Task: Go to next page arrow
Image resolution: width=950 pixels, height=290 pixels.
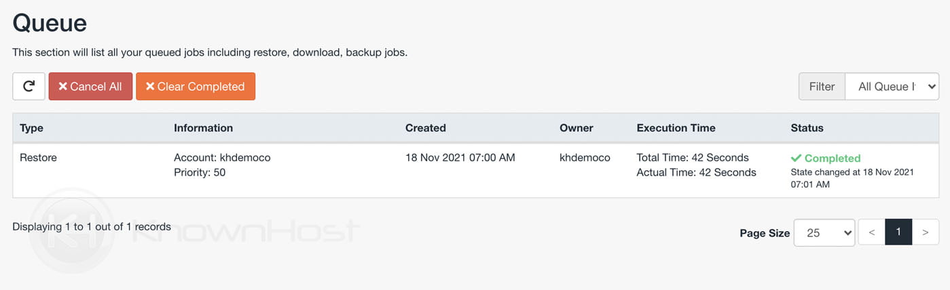Action: coord(925,232)
